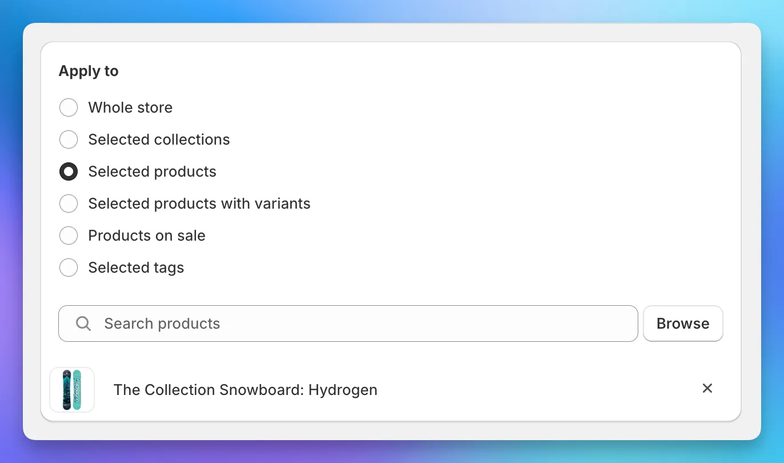Screen dimensions: 784x463
Task: Click the Whole store label text
Action: coord(130,107)
